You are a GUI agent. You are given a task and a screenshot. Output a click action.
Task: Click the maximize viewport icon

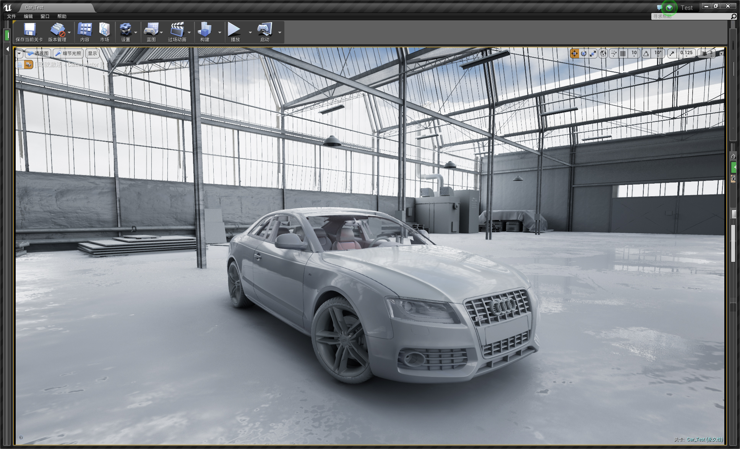point(721,53)
